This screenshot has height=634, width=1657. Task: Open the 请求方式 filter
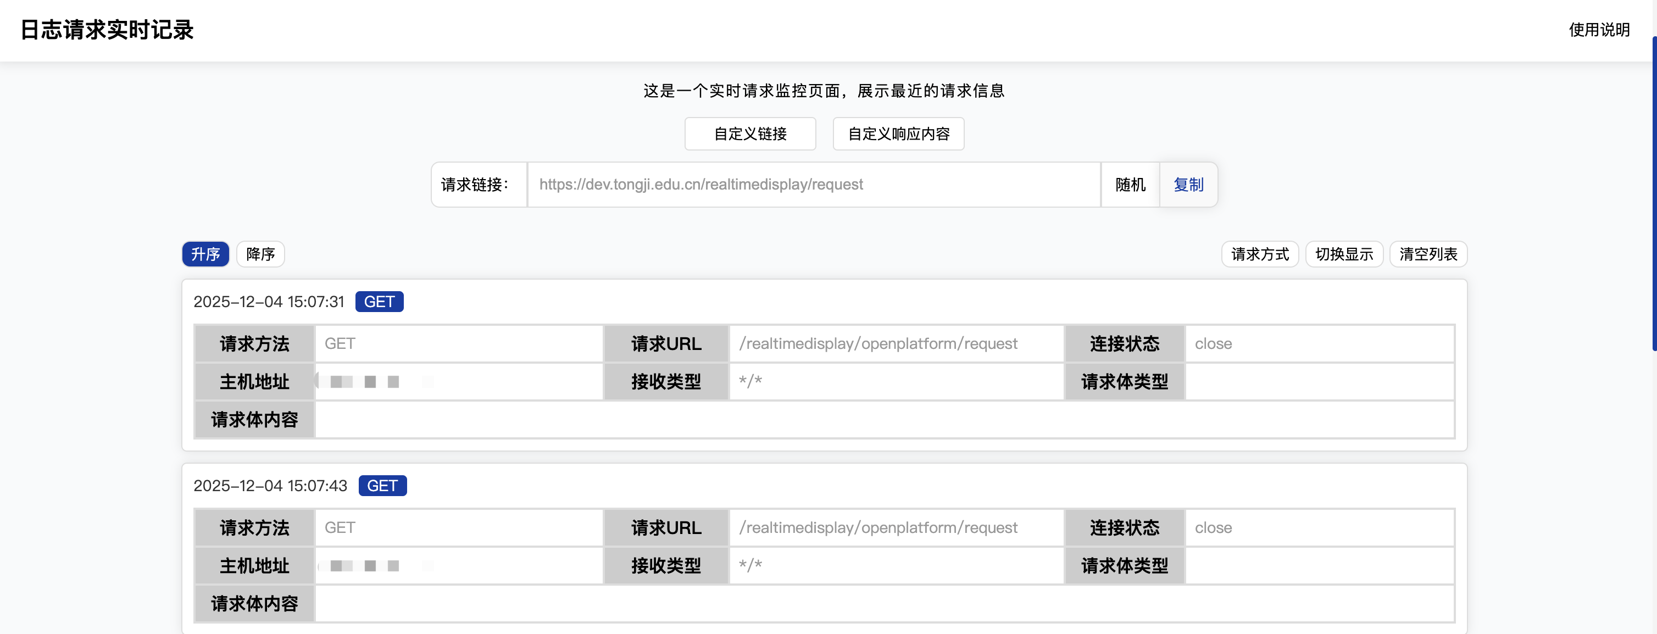pyautogui.click(x=1259, y=254)
